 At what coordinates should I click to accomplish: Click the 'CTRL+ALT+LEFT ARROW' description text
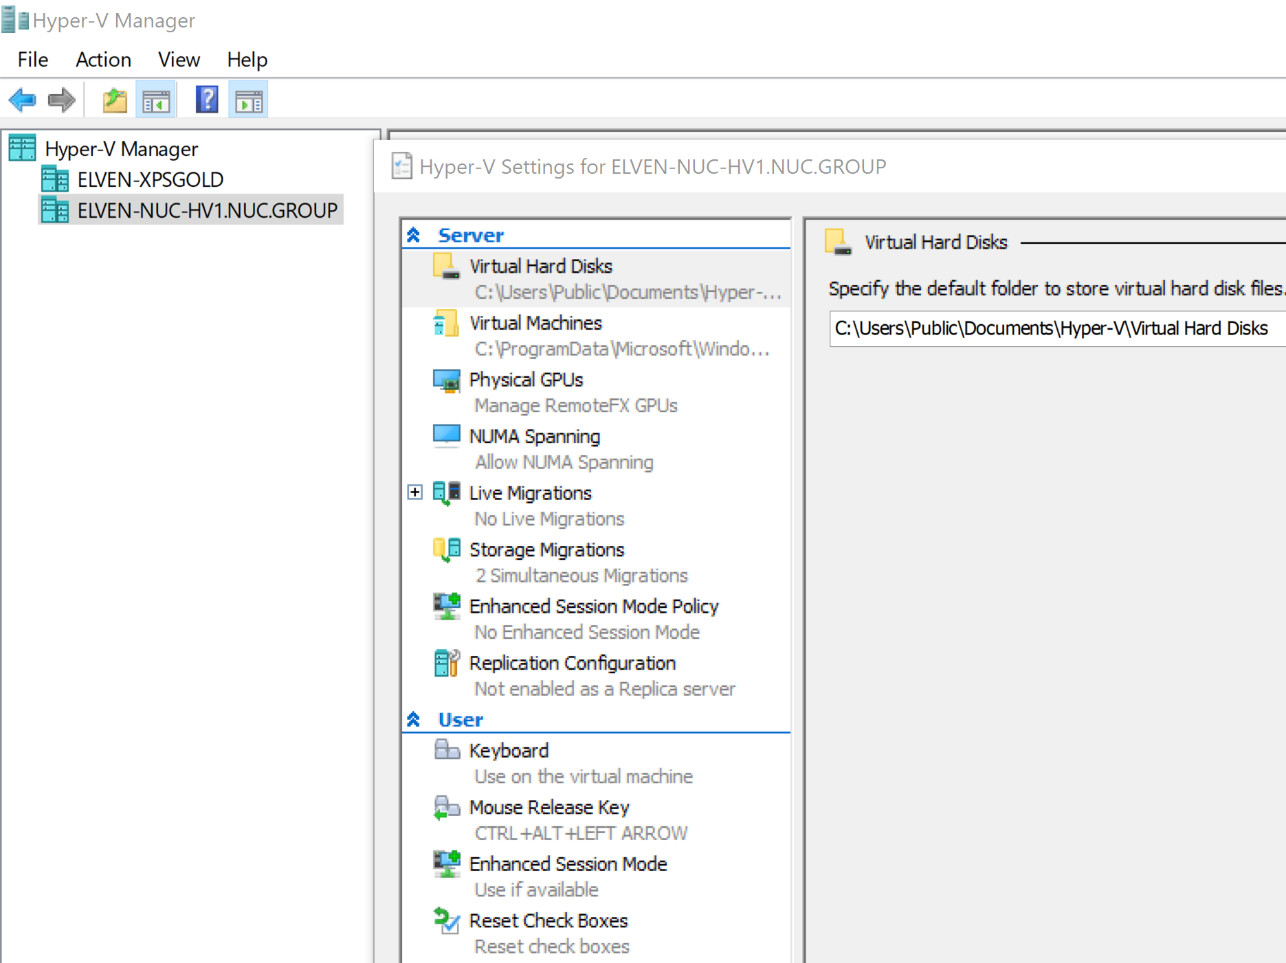coord(581,833)
